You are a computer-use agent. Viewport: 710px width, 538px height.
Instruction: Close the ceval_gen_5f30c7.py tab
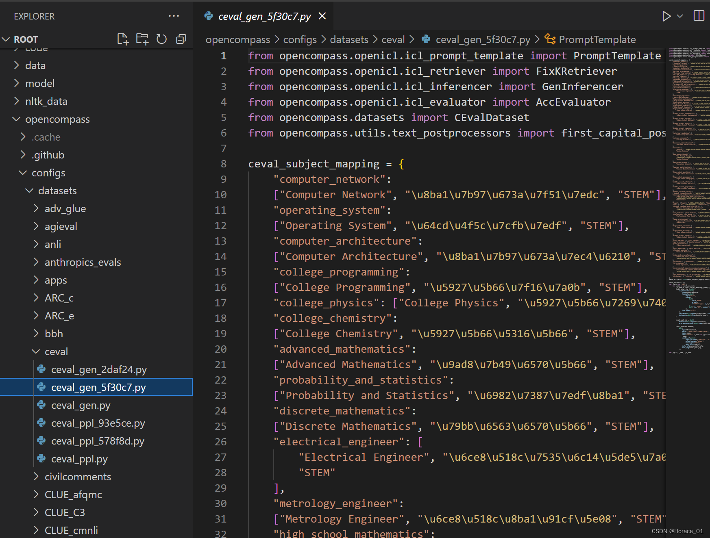click(x=322, y=16)
